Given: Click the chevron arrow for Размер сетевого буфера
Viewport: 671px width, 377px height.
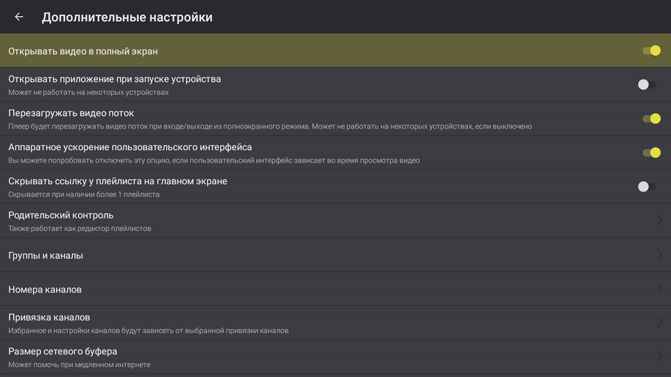Looking at the screenshot, I should 658,357.
